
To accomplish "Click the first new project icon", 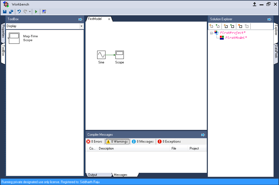I will click(211, 26).
